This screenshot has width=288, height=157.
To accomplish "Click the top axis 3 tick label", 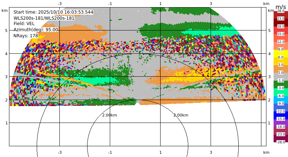I will pos(211,4).
